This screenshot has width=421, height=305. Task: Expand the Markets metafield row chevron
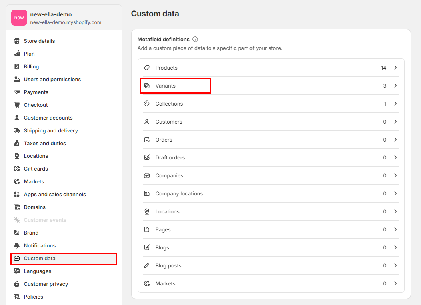coord(395,283)
